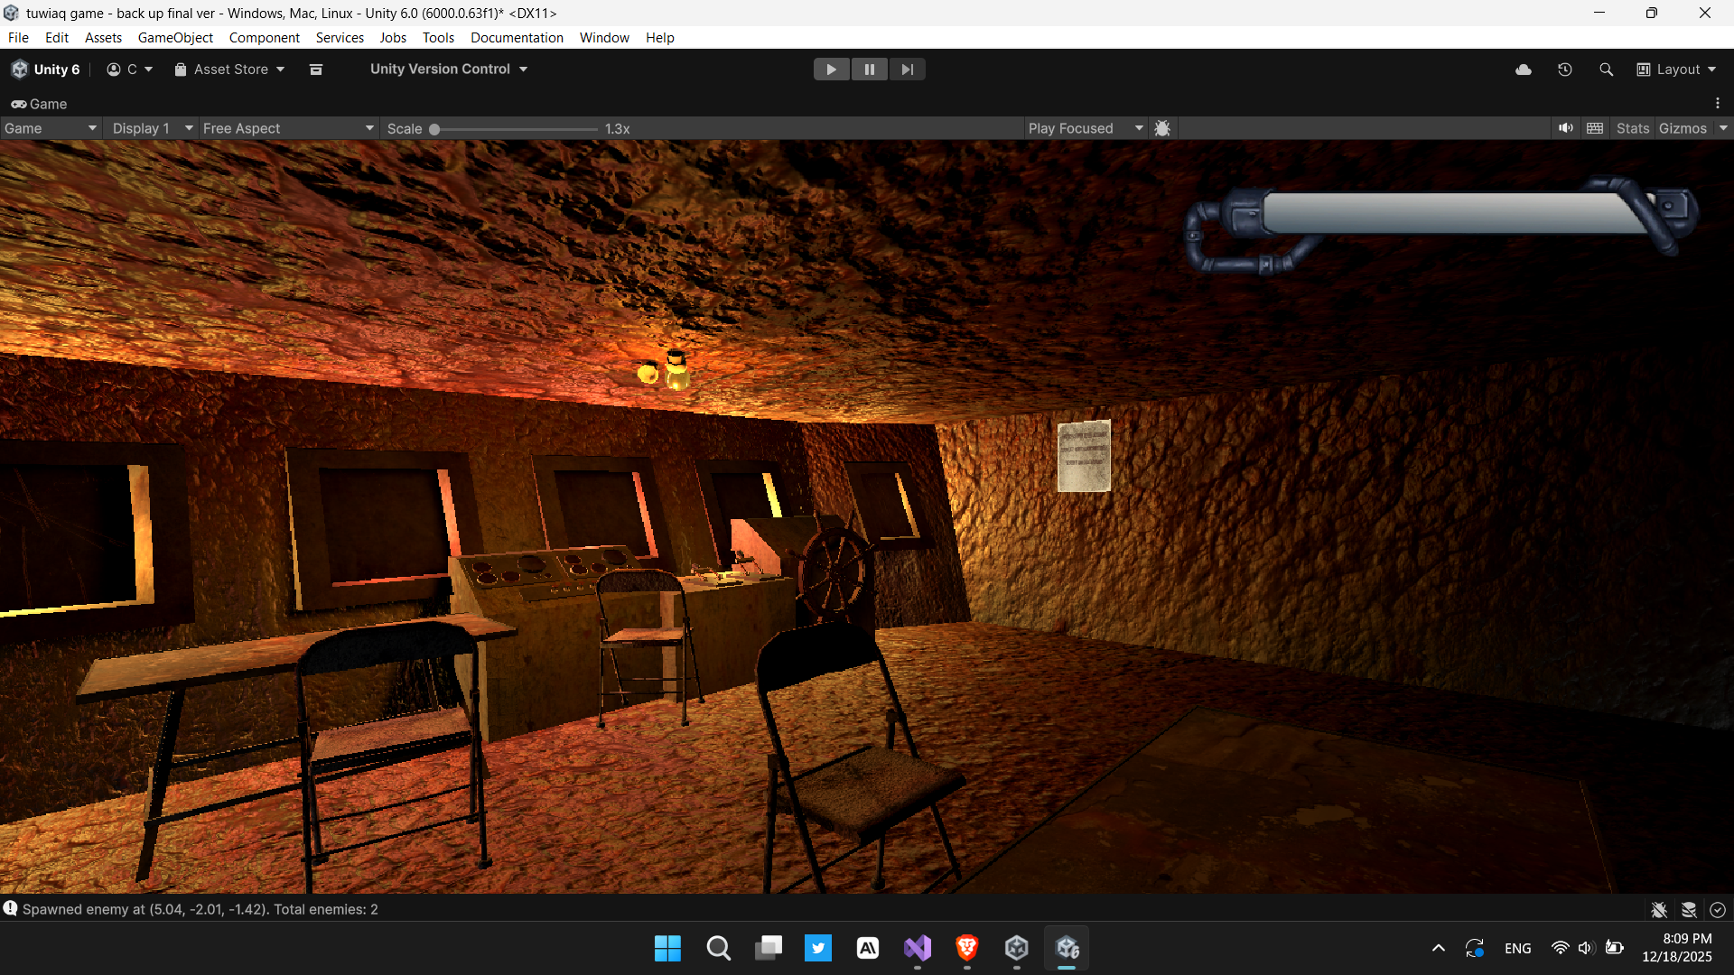Toggle Gizmos in the Game view
This screenshot has height=975, width=1734.
1683,128
